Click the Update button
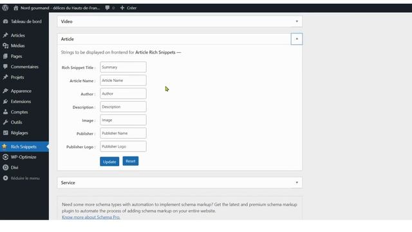 109,162
